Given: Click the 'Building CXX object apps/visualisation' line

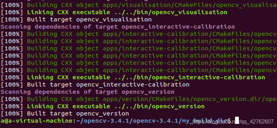Looking at the screenshot, I should click(x=139, y=5).
